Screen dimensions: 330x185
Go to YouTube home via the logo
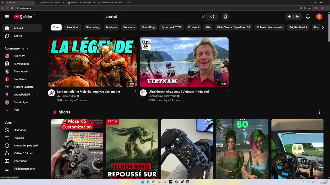point(23,17)
